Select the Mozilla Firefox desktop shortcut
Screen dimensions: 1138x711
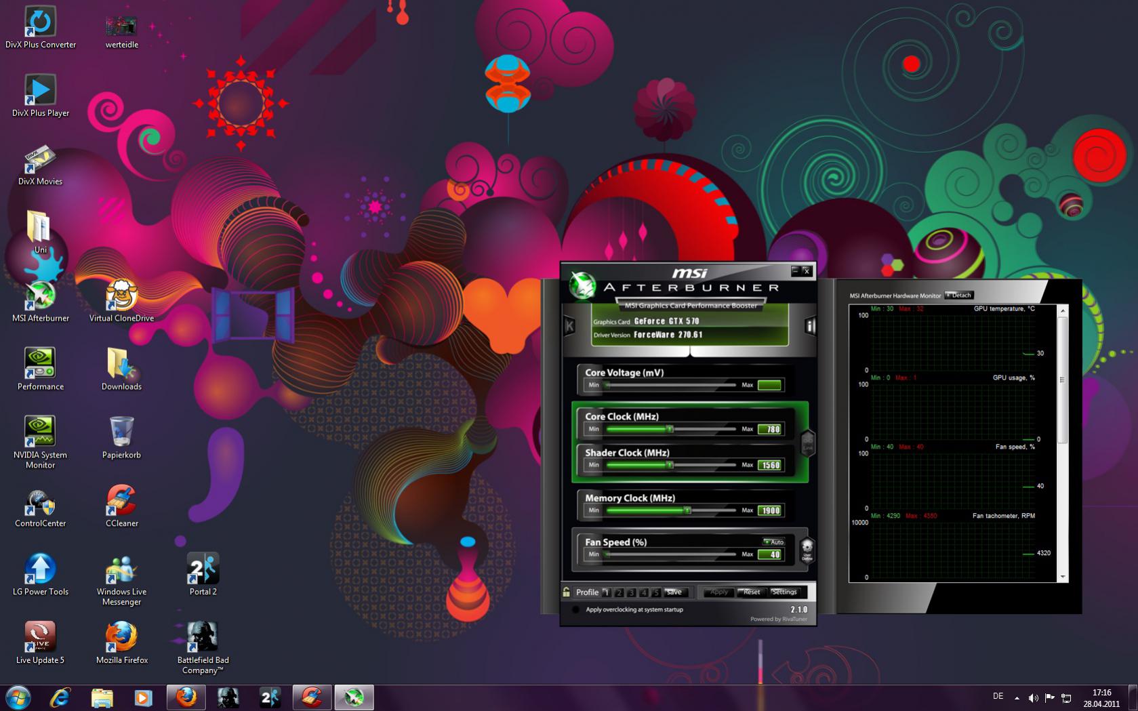point(122,644)
